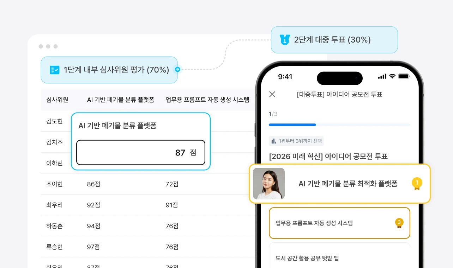Screen dimensions: 453x268
Task: Click inside the 87 점 score input field
Action: tap(141, 152)
